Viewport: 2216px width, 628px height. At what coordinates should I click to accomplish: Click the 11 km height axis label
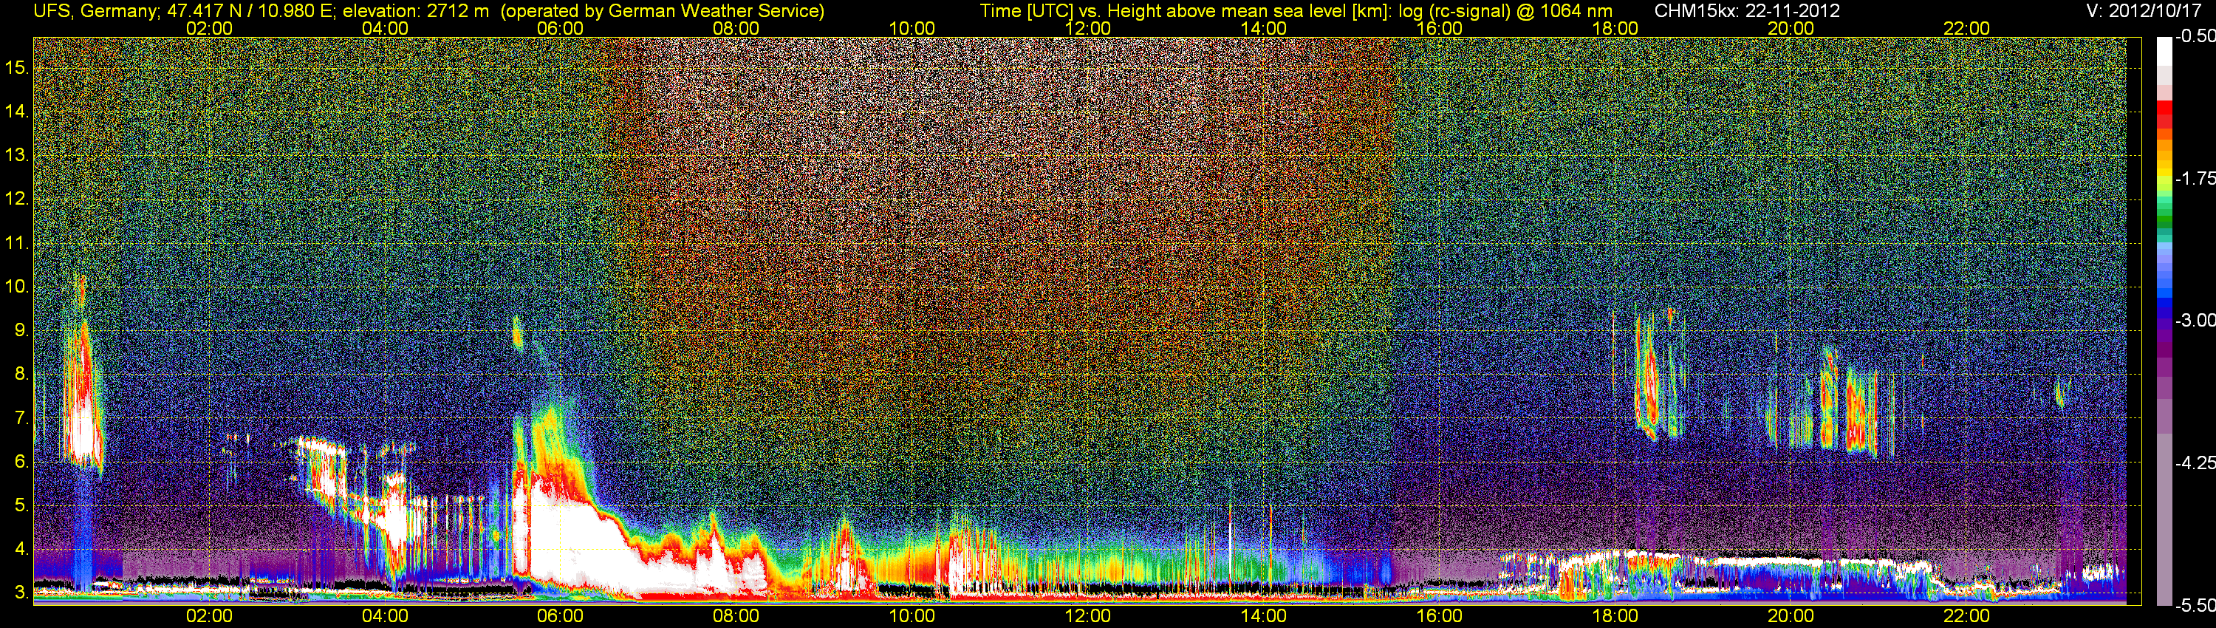click(x=16, y=242)
